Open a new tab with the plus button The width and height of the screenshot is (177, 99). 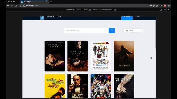[51, 2]
